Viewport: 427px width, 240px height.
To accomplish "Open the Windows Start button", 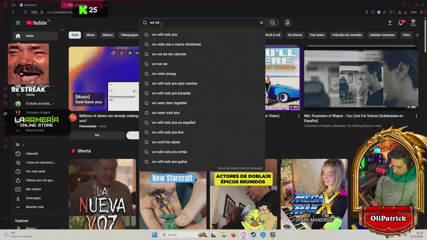I will click(x=154, y=235).
